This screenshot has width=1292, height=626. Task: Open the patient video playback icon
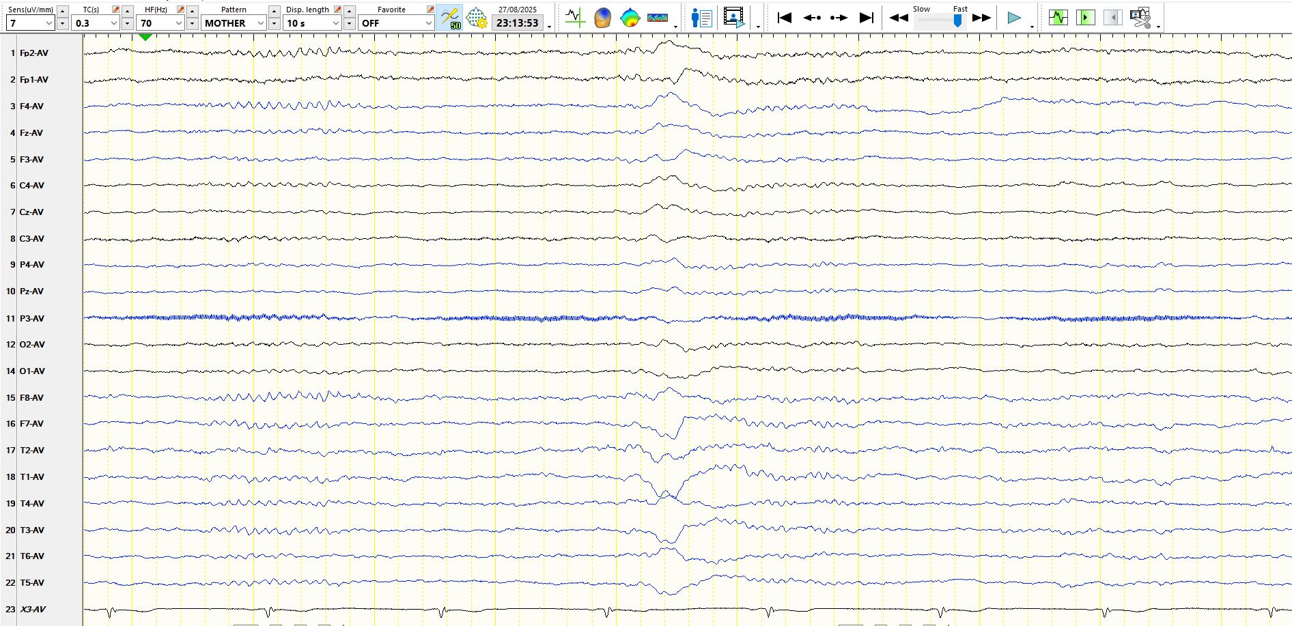coord(734,18)
